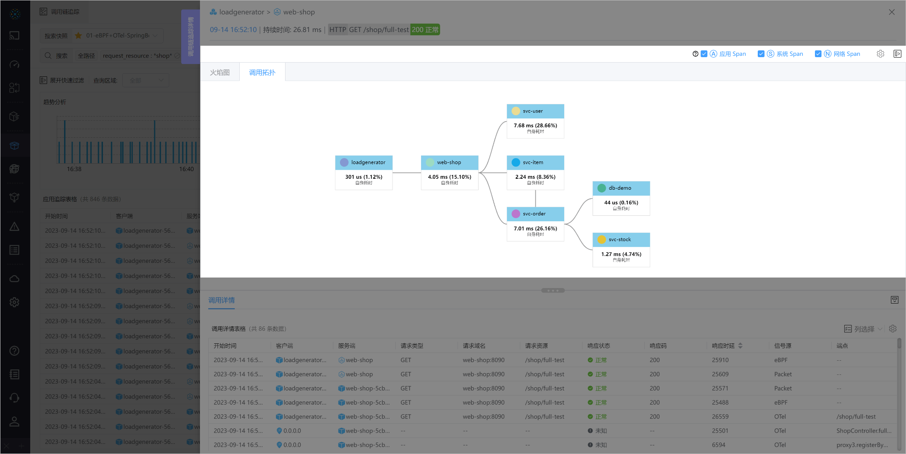Click the settings gear beside 网络 Span
906x454 pixels.
point(880,54)
